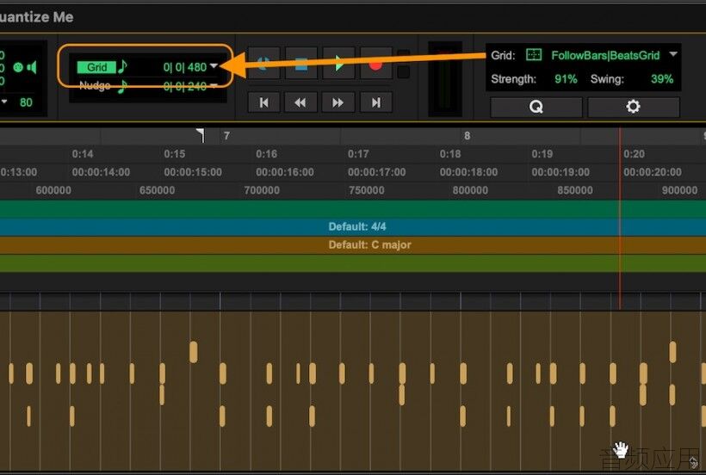Open the Grid value dropdown arrow
The height and width of the screenshot is (475, 706).
214,66
